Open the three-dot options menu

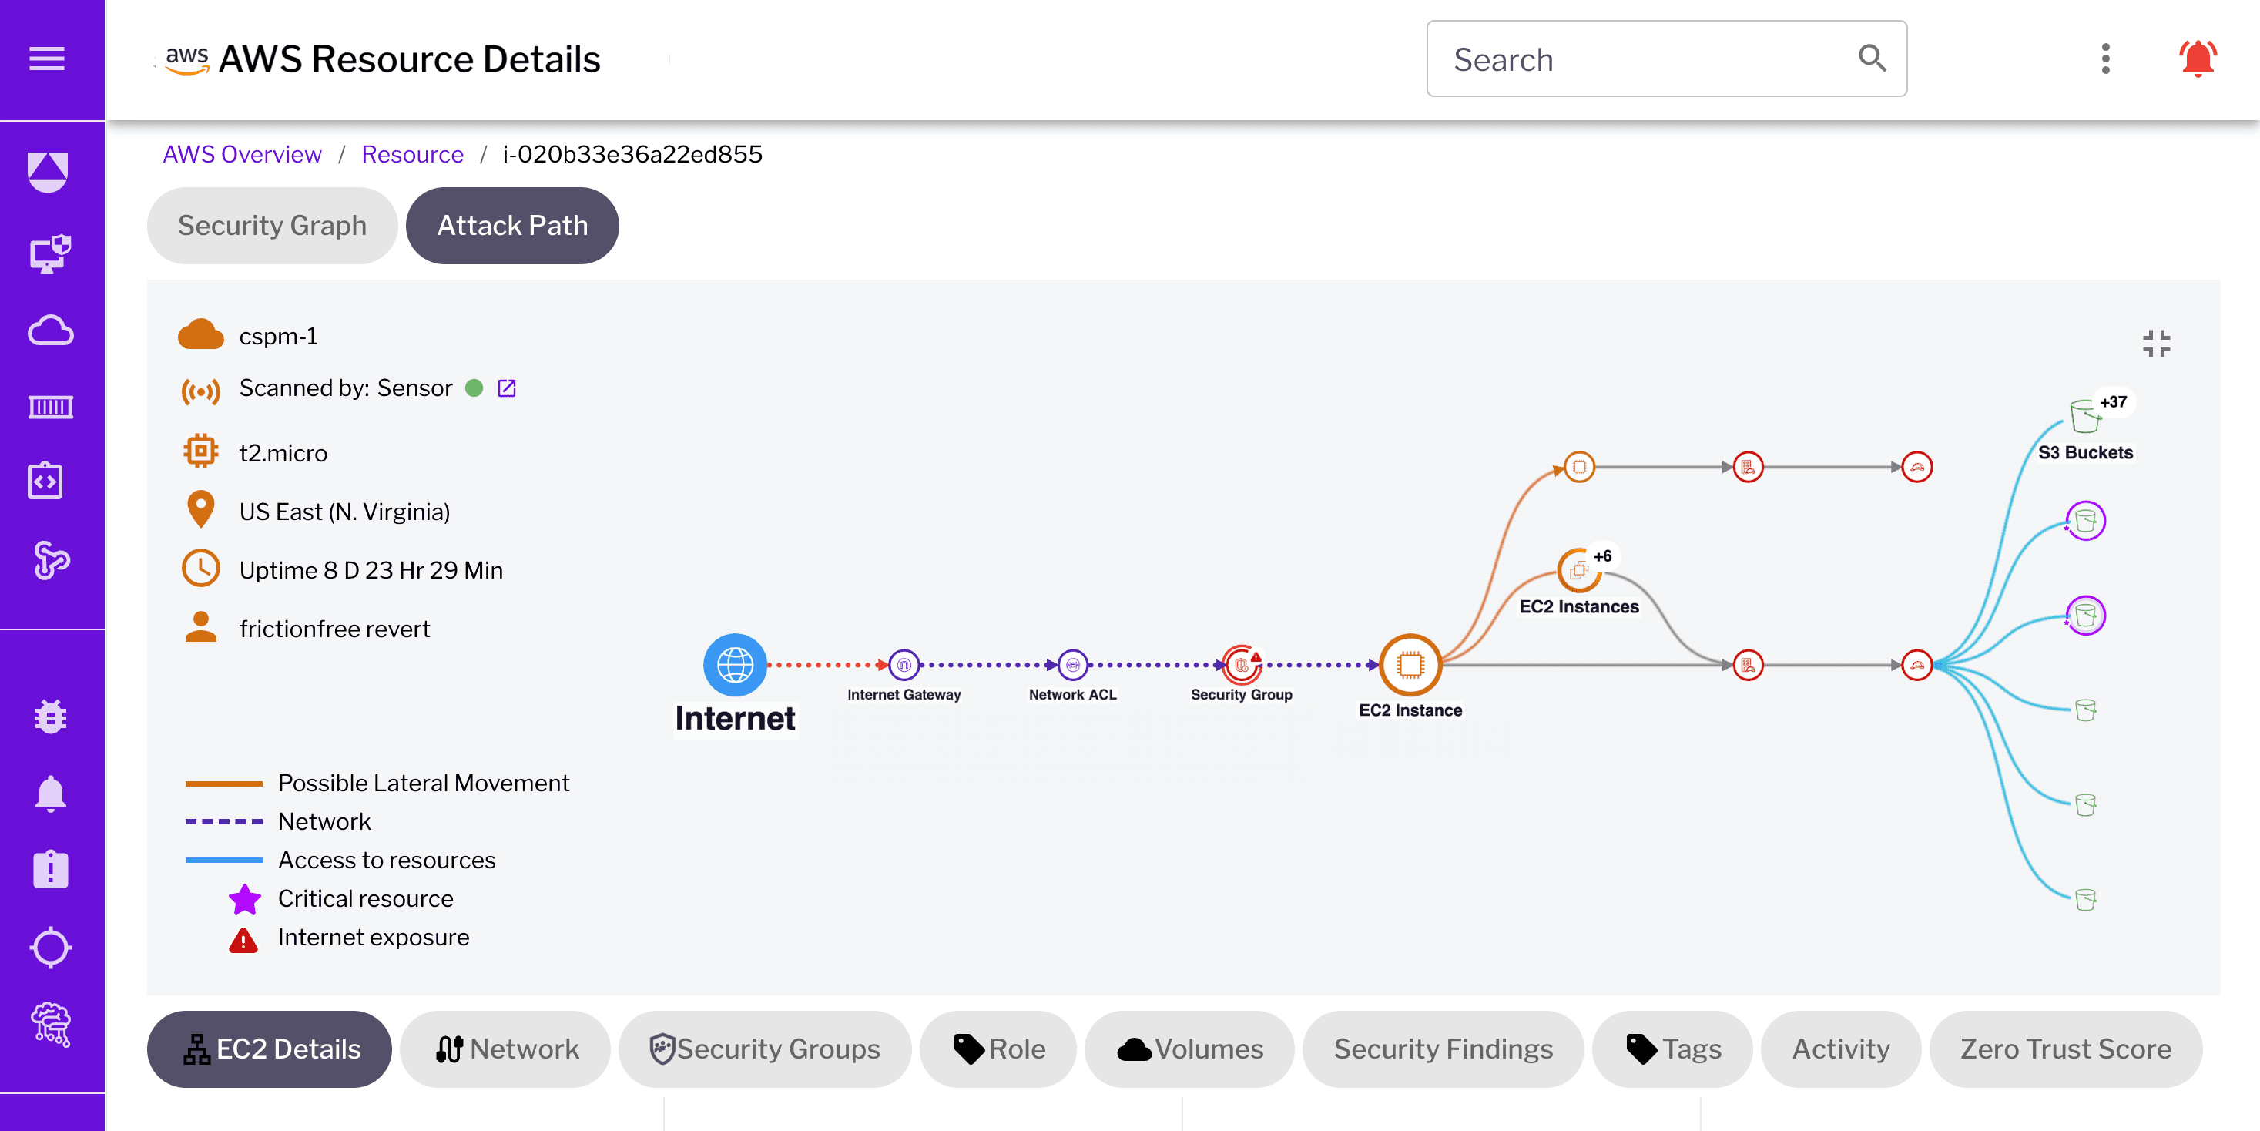[2106, 59]
